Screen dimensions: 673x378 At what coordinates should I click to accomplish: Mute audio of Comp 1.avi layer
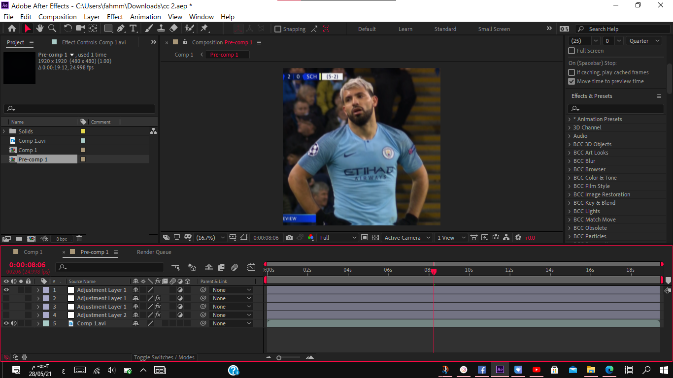click(14, 323)
